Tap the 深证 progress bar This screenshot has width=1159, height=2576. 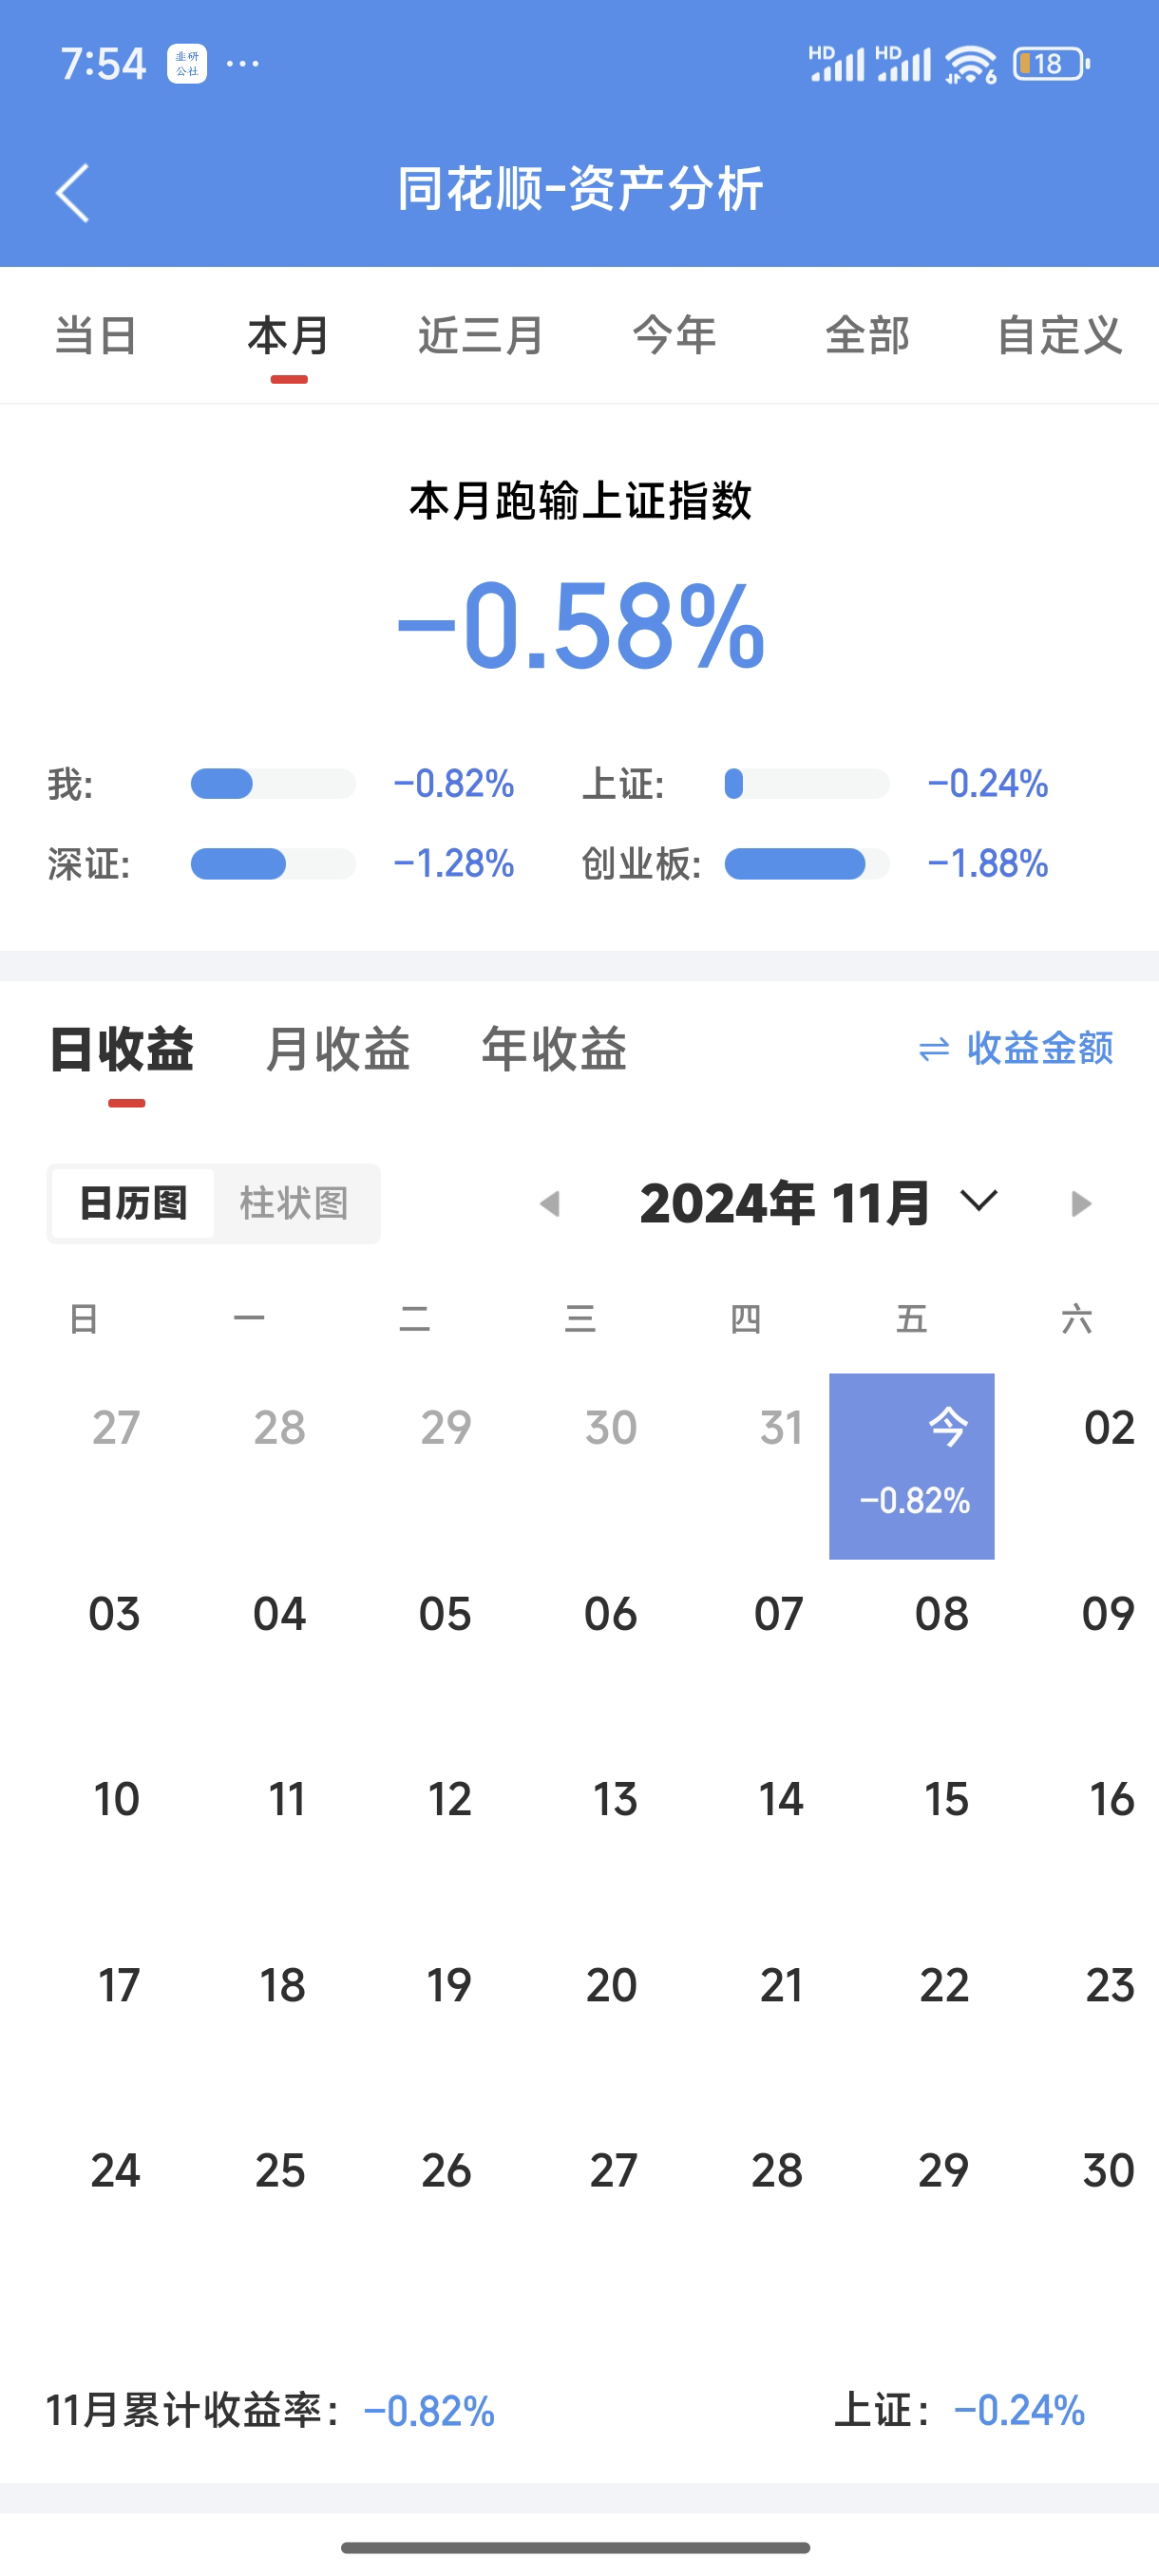[273, 864]
